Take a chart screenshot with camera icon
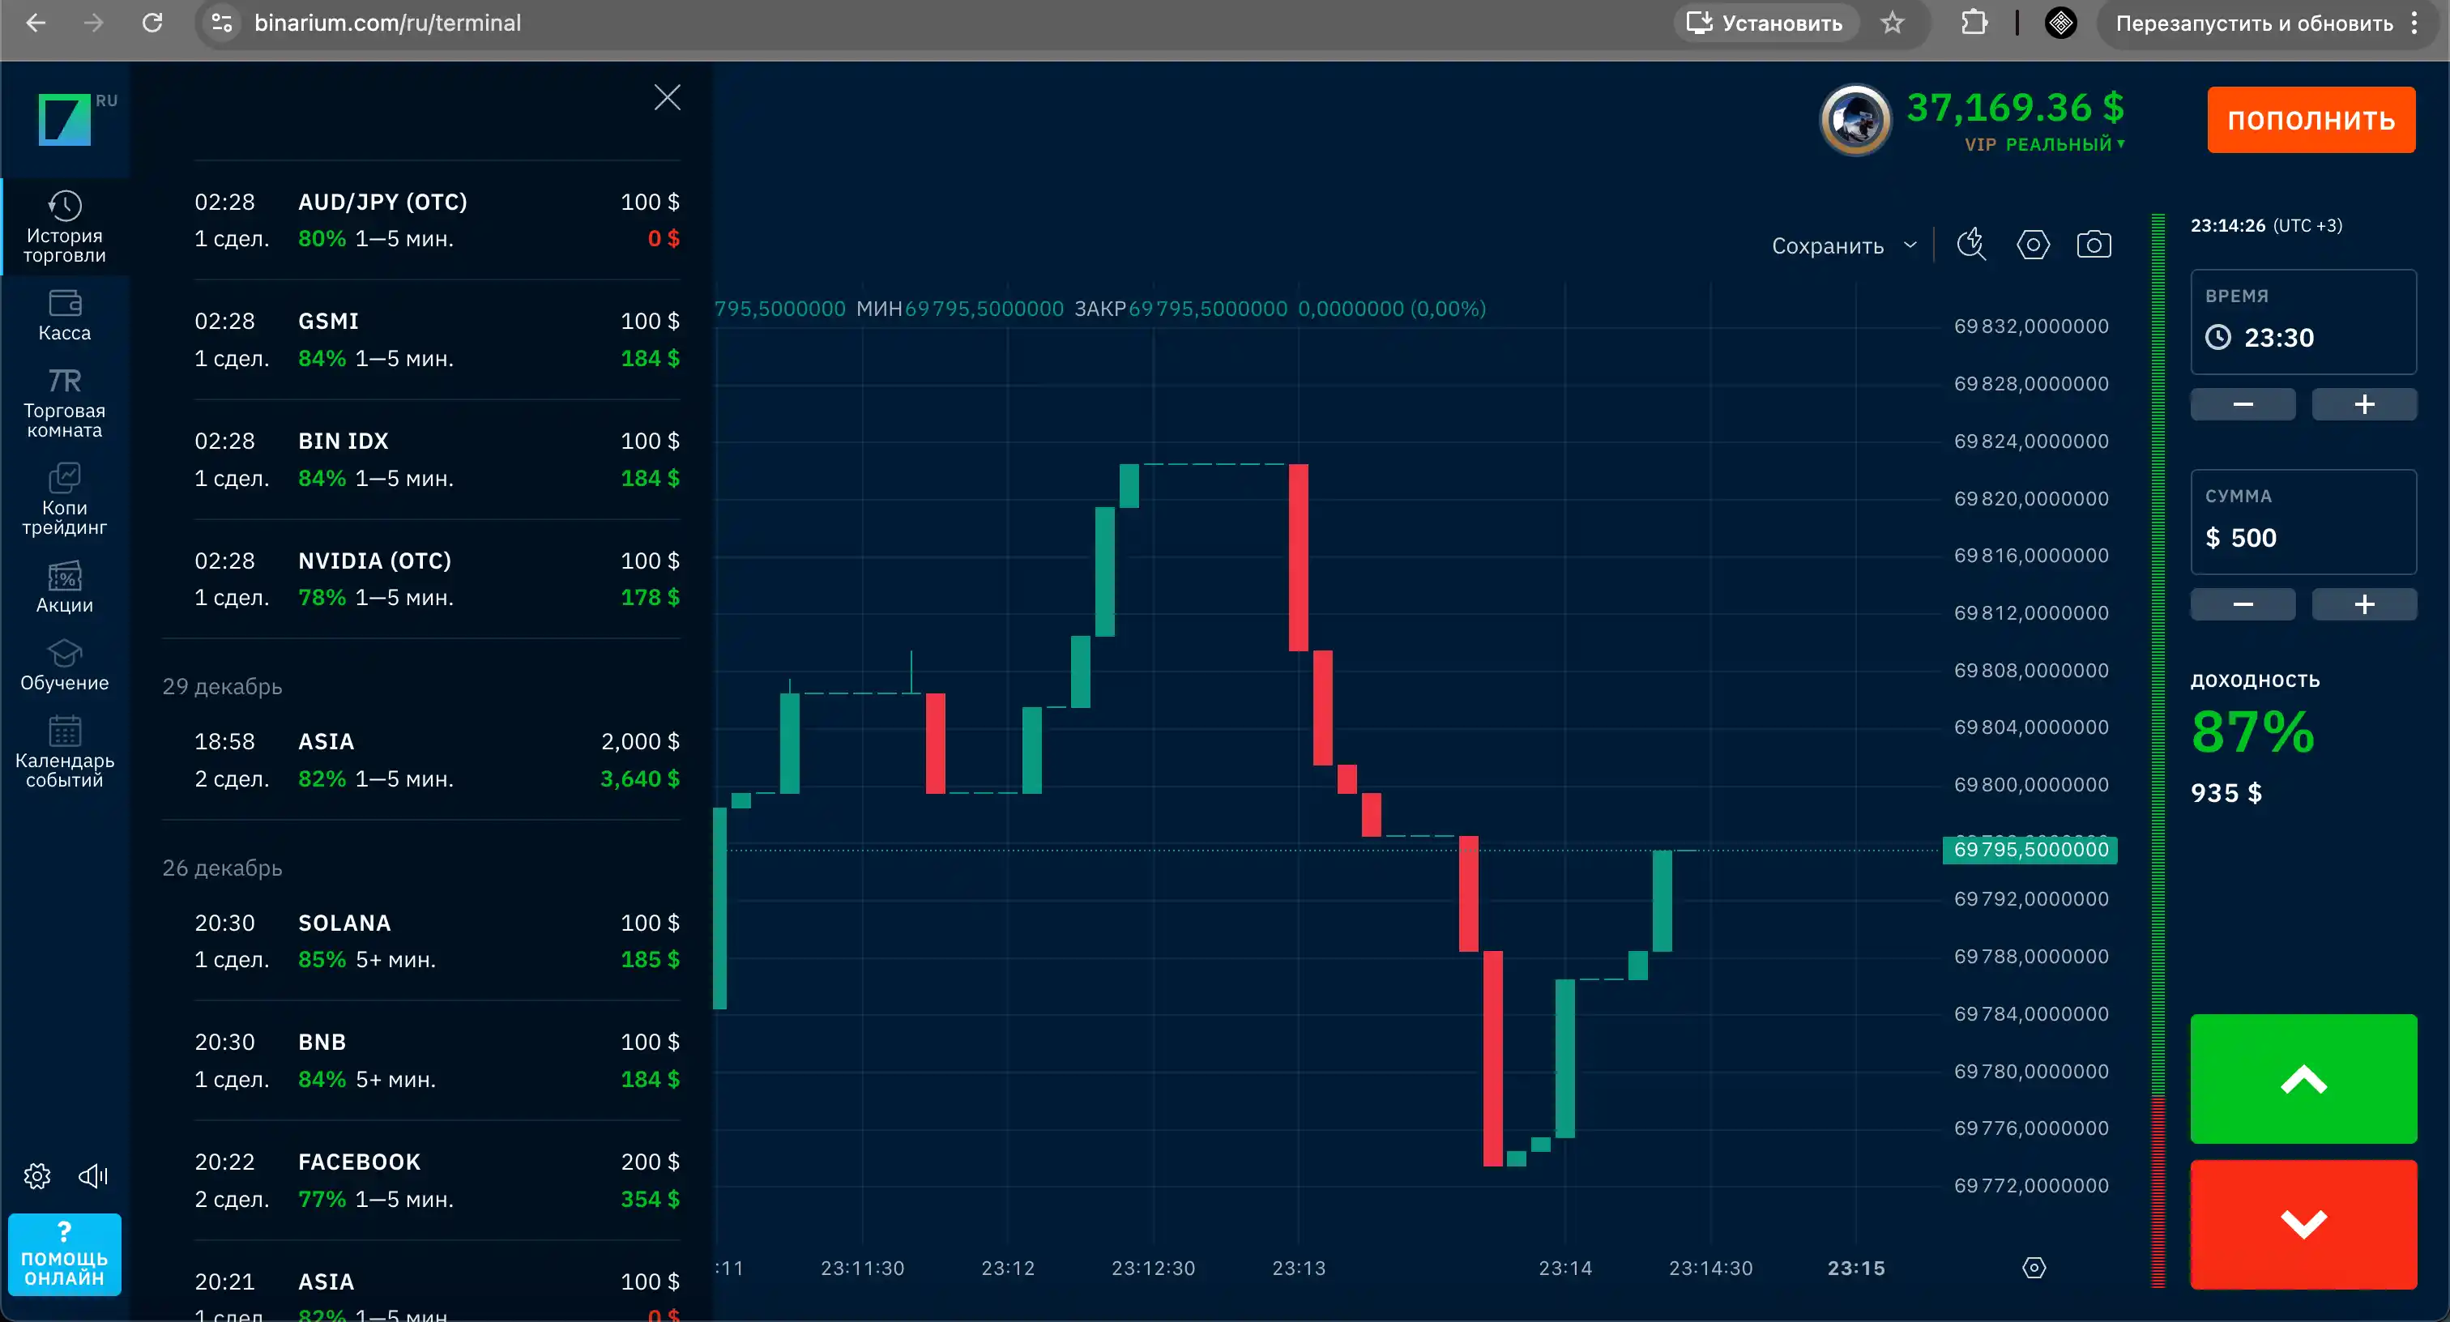Viewport: 2450px width, 1322px height. click(2094, 245)
